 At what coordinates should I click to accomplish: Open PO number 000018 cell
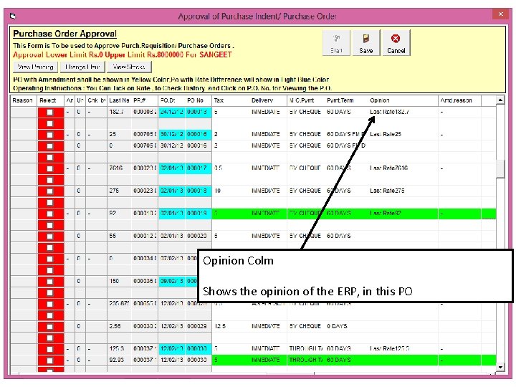pos(198,191)
